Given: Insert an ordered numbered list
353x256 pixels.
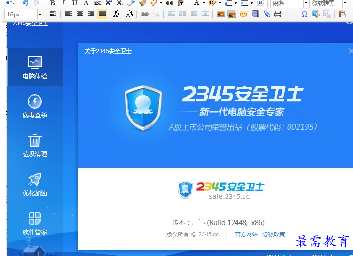Looking at the screenshot, I should coord(228,3).
